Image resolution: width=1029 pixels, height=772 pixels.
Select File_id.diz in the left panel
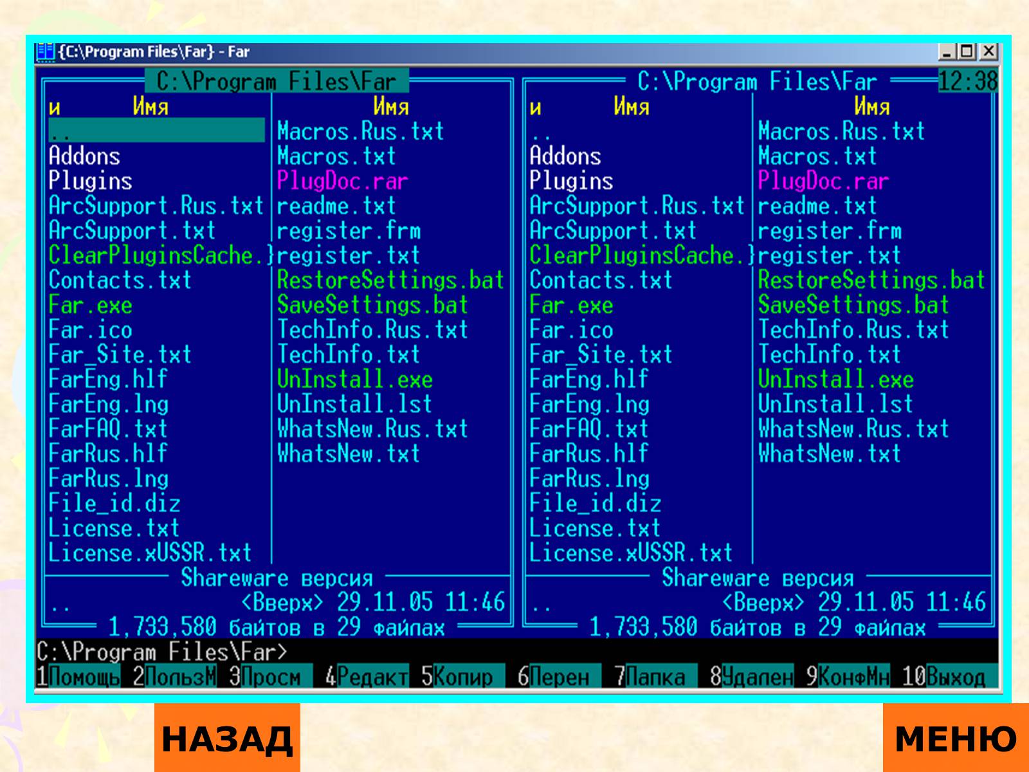tap(114, 503)
